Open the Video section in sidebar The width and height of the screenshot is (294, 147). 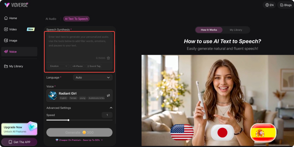pyautogui.click(x=19, y=29)
